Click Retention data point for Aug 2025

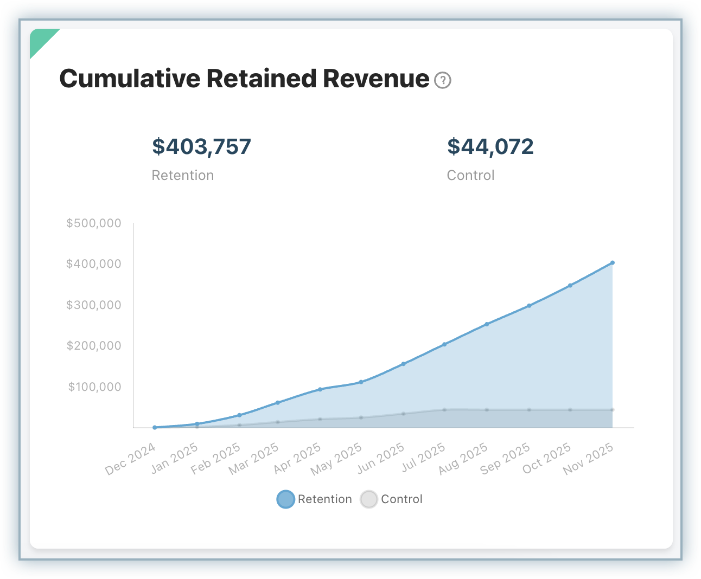[487, 324]
